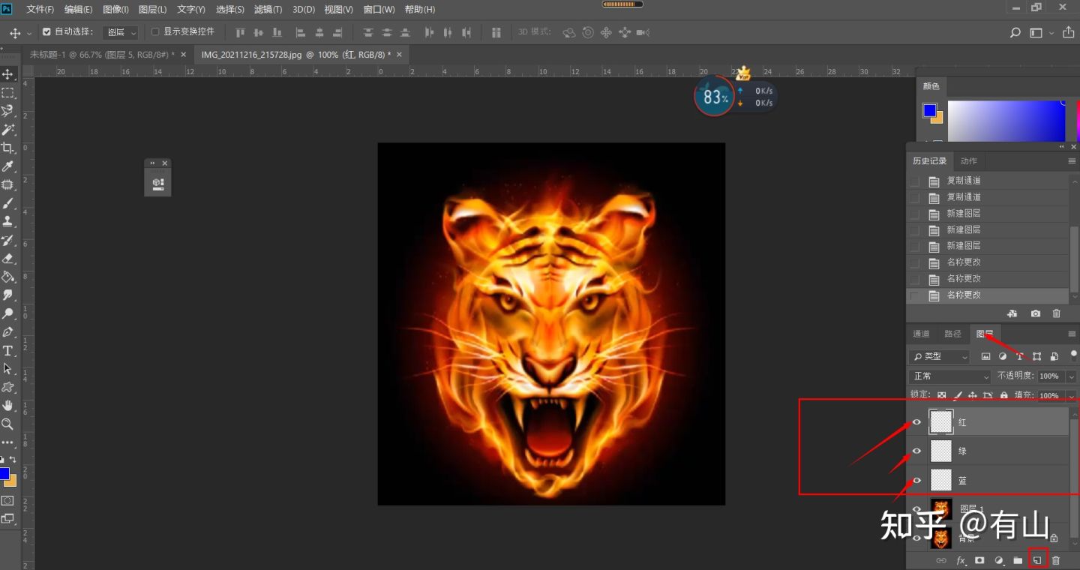Select the Horizontal Type tool
1080x570 pixels.
tap(8, 351)
